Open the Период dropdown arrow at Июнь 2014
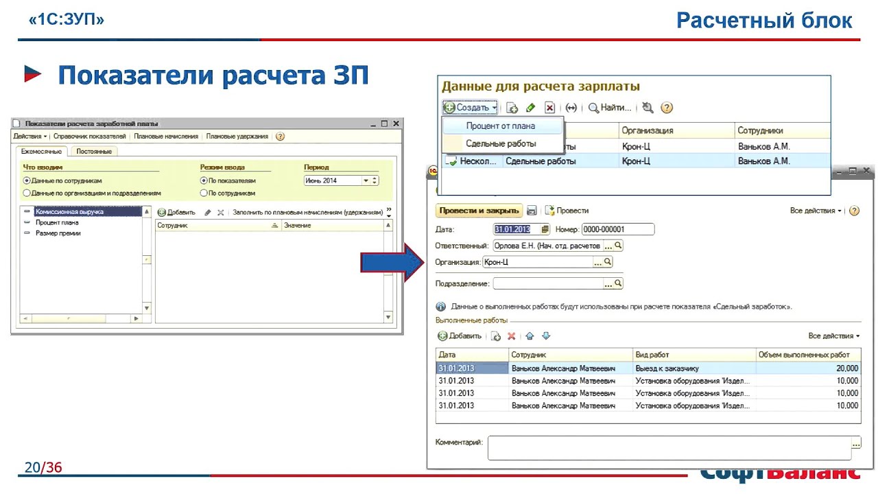The height and width of the screenshot is (494, 878). [x=366, y=180]
